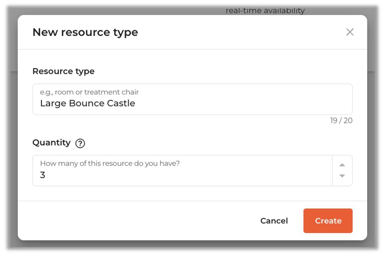Click the Quantity help question-mark icon

[x=80, y=143]
